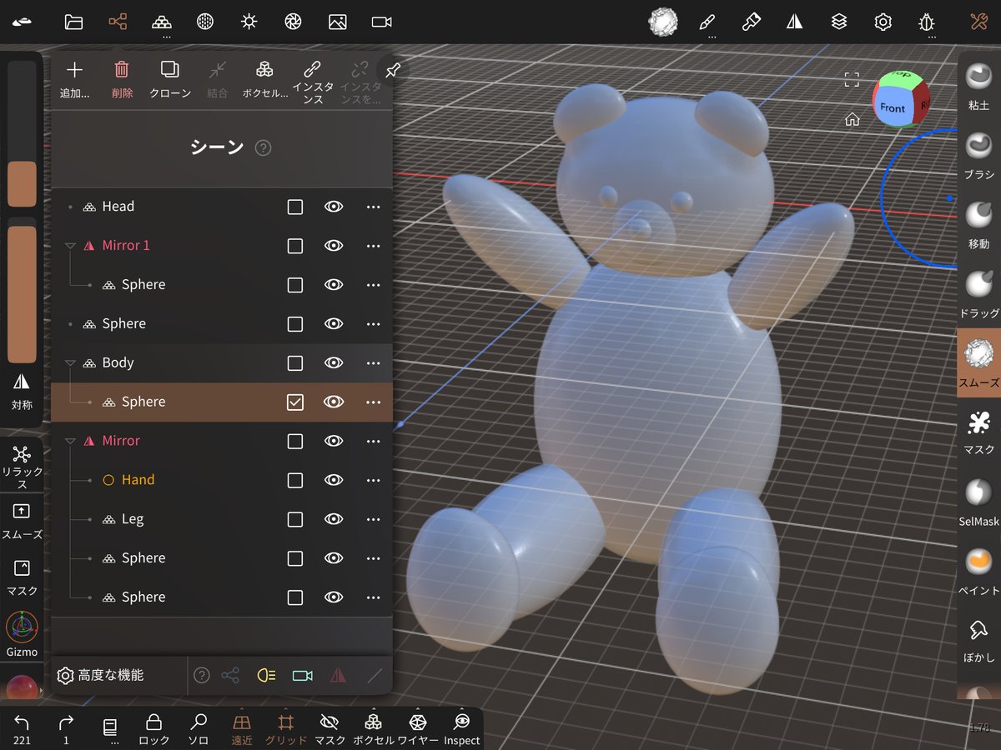
Task: Activate the マスク tool on the right
Action: coord(978,421)
